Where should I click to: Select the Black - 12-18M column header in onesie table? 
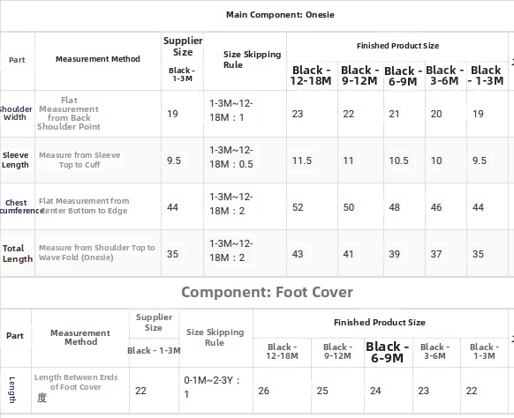[311, 75]
